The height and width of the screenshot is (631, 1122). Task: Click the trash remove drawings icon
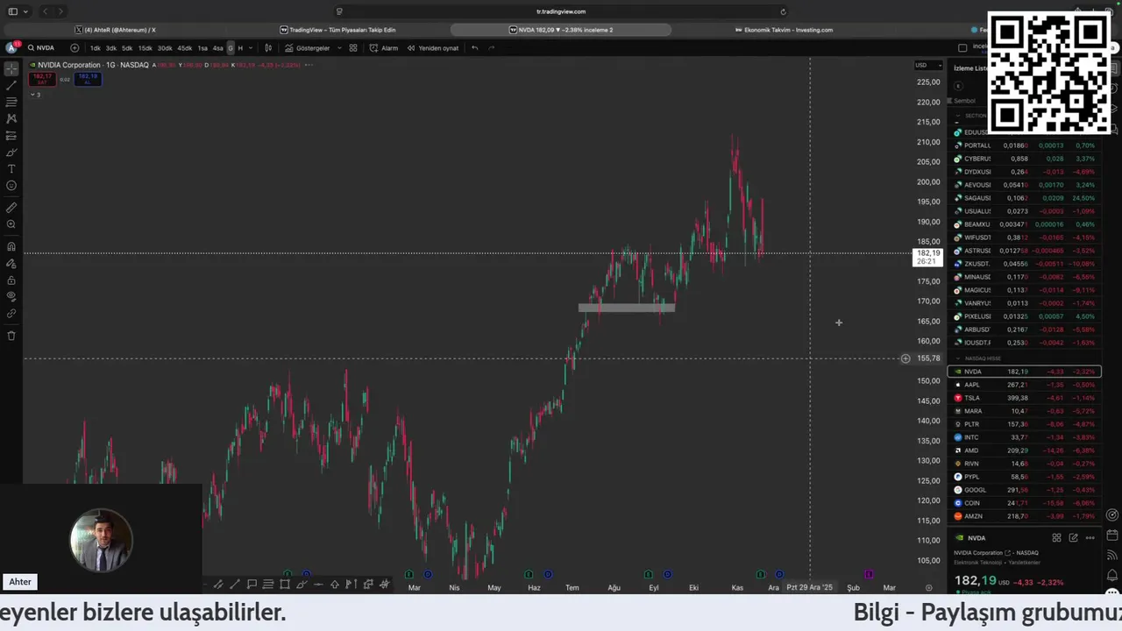point(11,336)
